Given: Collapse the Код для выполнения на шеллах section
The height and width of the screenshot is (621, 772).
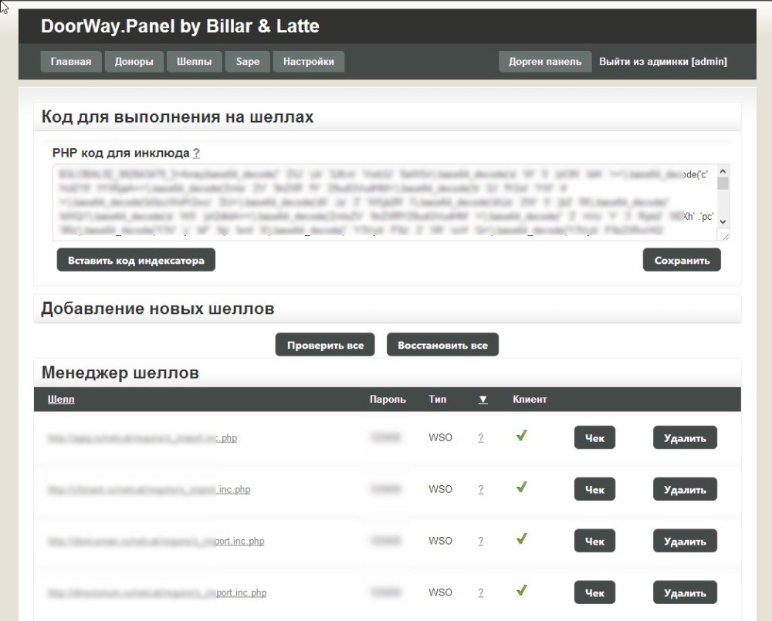Looking at the screenshot, I should pos(178,117).
